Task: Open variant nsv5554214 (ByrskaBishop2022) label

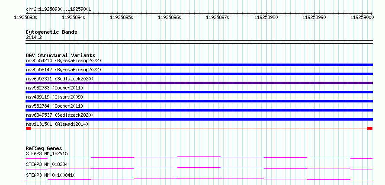Action: 63,61
